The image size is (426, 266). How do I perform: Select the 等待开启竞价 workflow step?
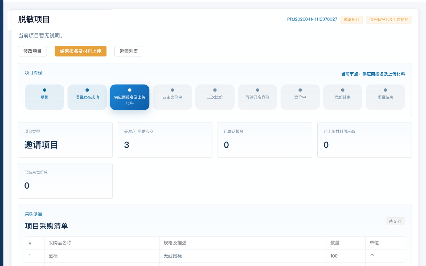257,97
